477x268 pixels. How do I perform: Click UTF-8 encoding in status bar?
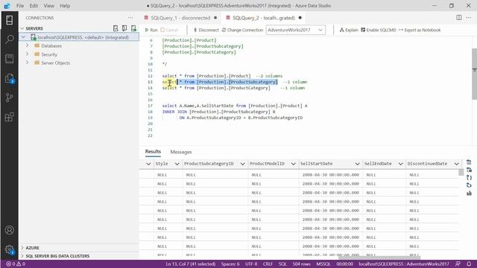[251, 264]
